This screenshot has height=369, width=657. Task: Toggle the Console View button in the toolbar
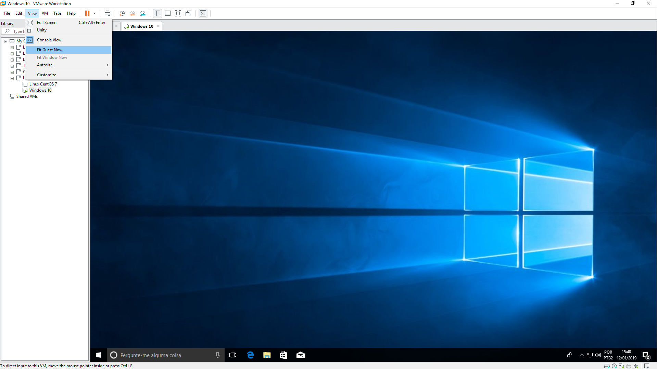(203, 13)
